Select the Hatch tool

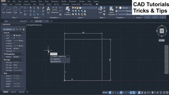click(25, 14)
